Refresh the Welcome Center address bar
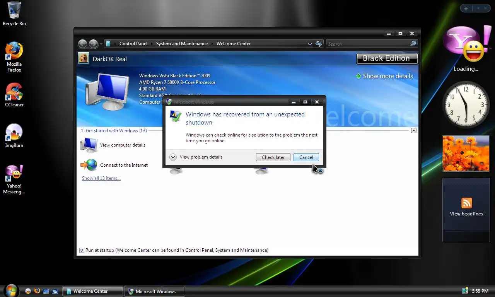The width and height of the screenshot is (495, 297). [319, 44]
